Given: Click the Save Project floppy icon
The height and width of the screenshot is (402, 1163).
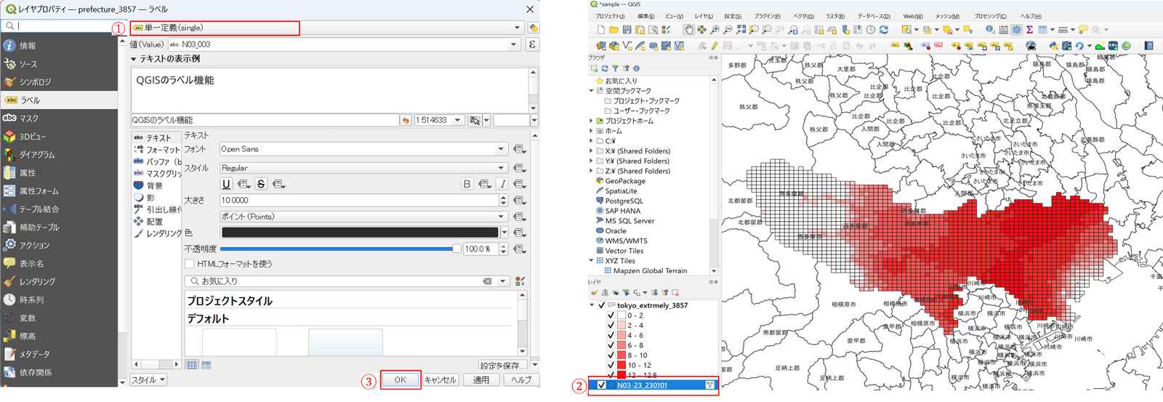Looking at the screenshot, I should pyautogui.click(x=627, y=30).
